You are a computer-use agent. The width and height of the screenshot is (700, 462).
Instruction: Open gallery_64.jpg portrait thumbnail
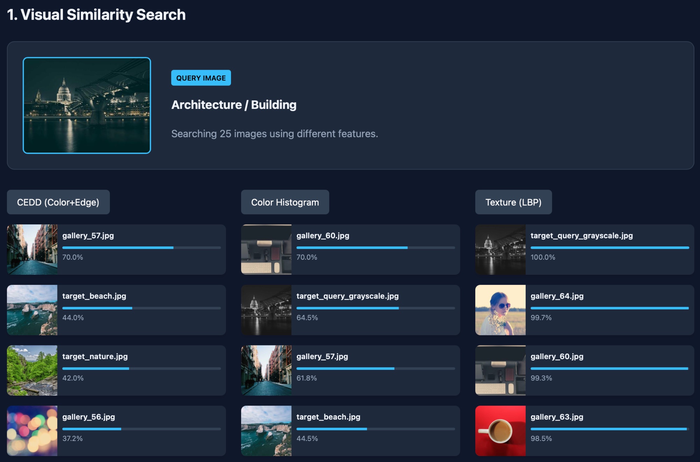500,310
